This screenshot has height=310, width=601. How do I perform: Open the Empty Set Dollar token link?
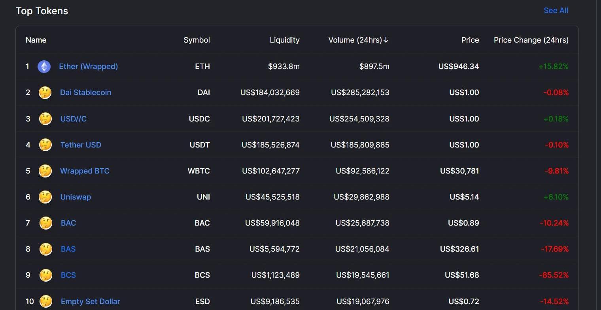click(90, 301)
